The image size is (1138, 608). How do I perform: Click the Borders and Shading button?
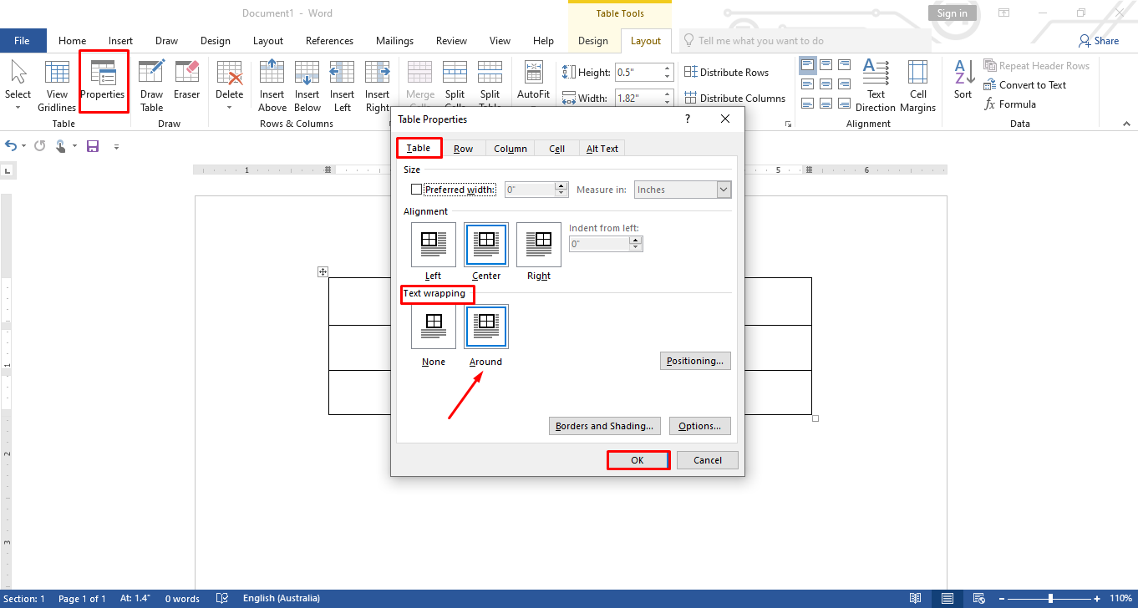pyautogui.click(x=604, y=426)
